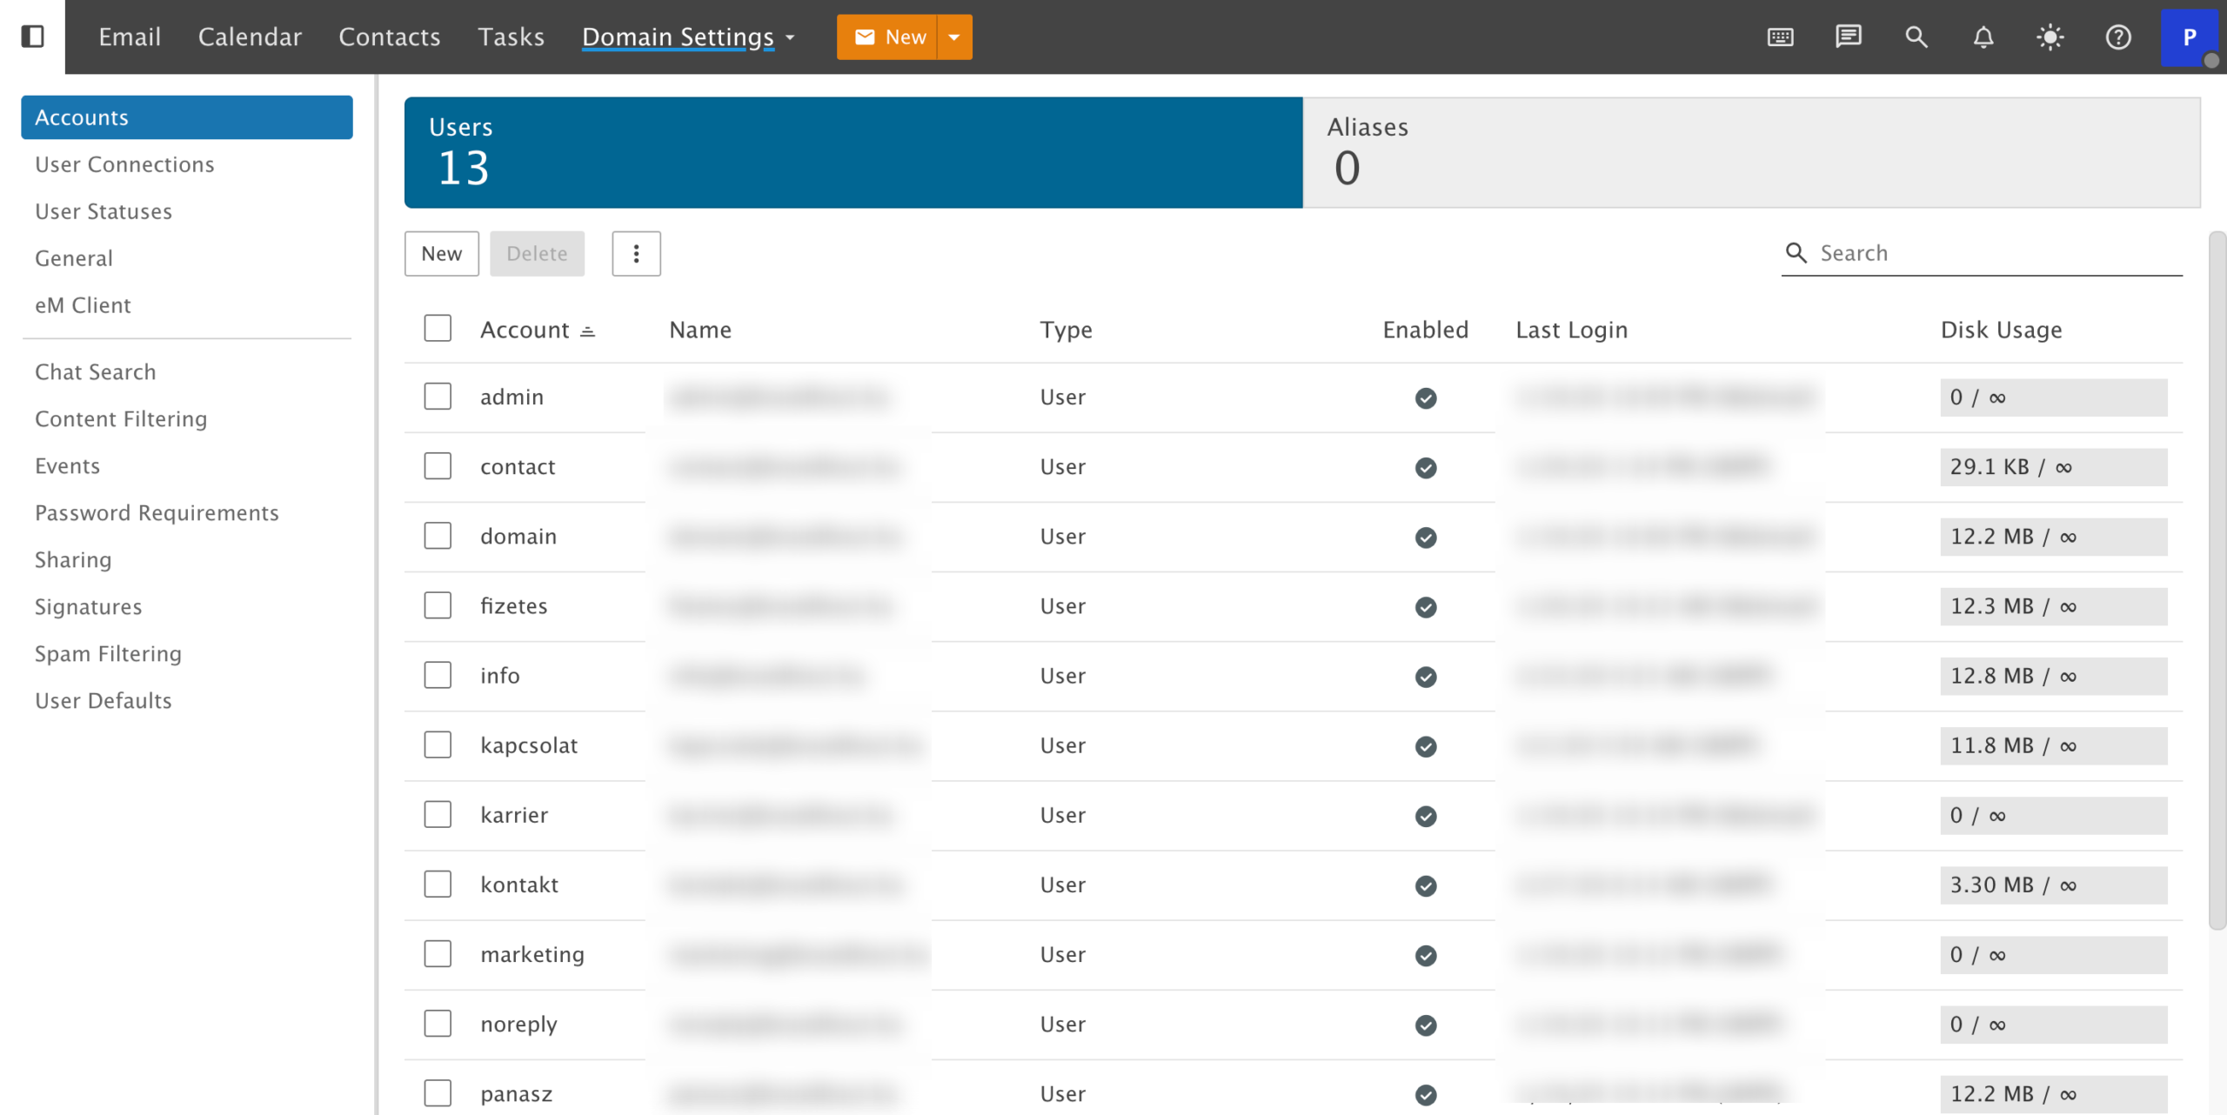Click the vertical scrollbar of accounts list

(2217, 581)
